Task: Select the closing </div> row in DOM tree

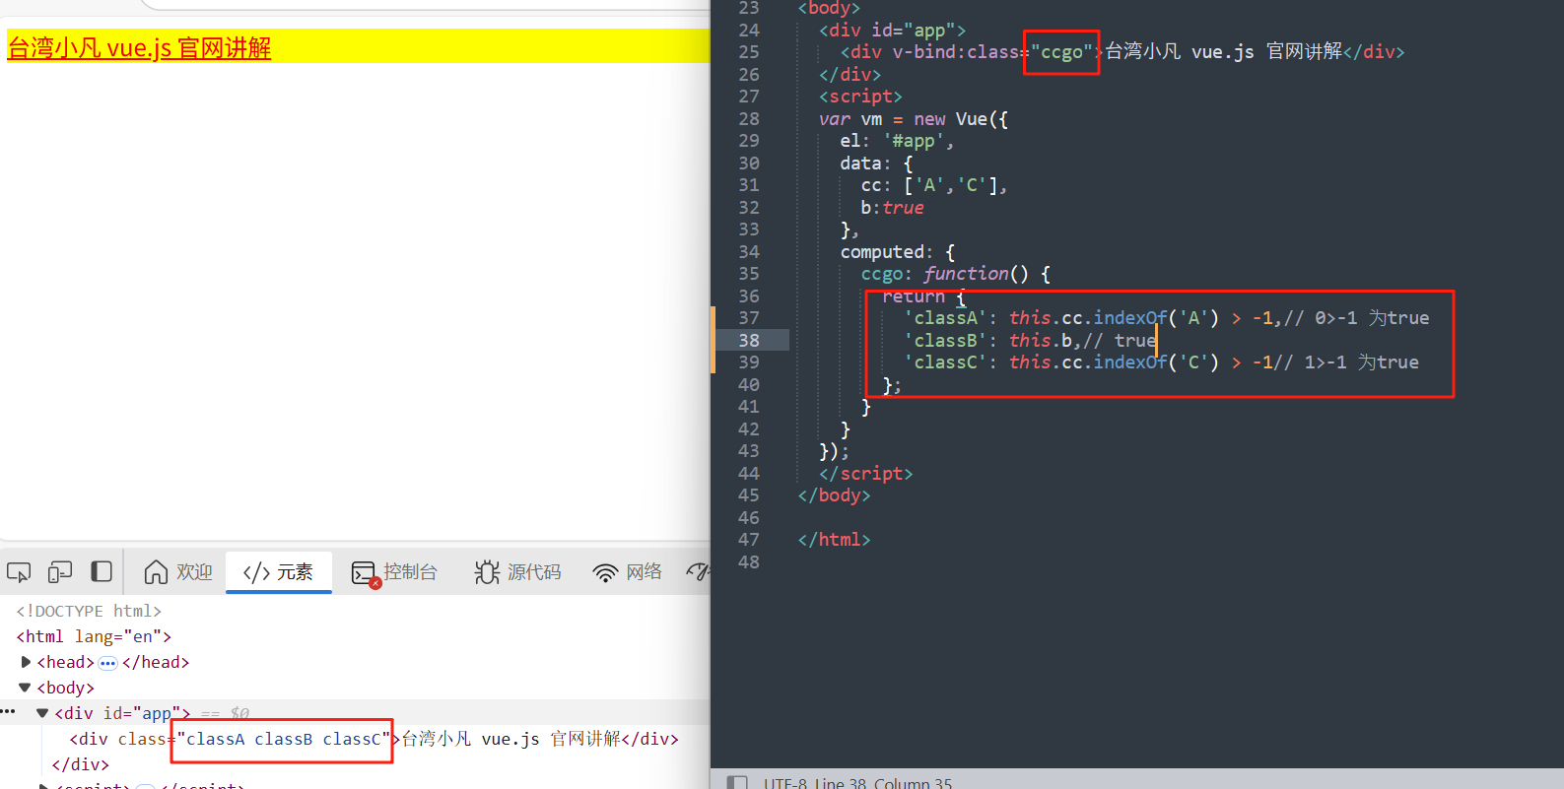Action: click(x=81, y=764)
